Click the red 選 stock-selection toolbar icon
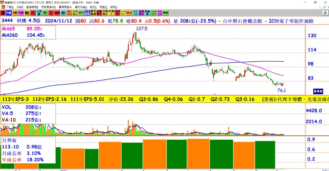This screenshot has width=329, height=171. [x=3, y=13]
